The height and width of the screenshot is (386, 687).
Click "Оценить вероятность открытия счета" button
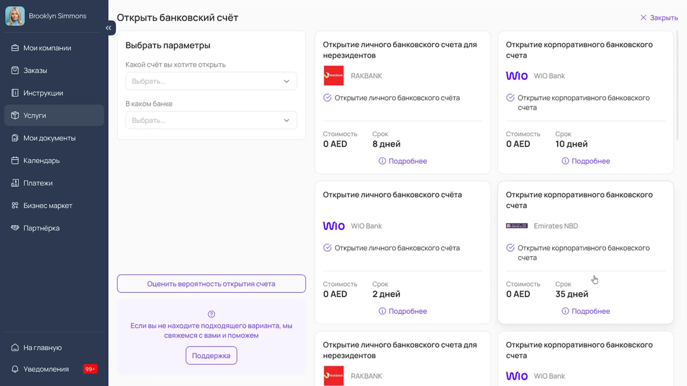(x=211, y=284)
